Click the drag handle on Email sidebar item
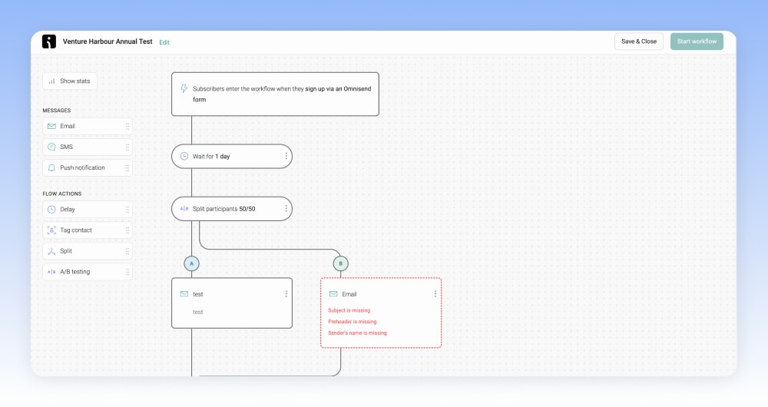Image resolution: width=768 pixels, height=407 pixels. pos(127,127)
